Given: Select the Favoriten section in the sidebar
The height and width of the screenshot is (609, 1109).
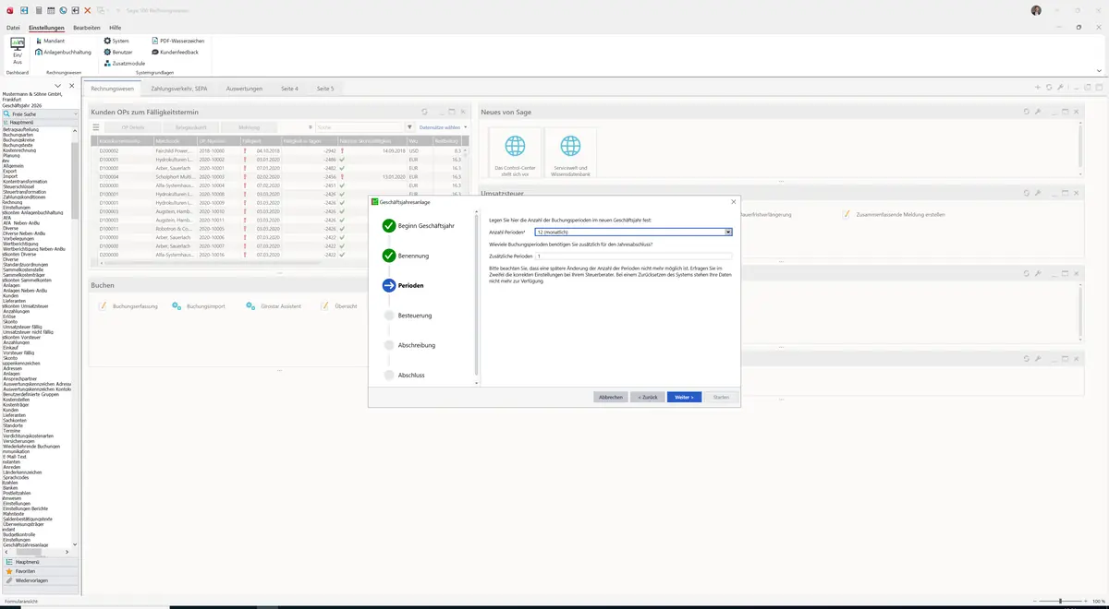Looking at the screenshot, I should 38,571.
